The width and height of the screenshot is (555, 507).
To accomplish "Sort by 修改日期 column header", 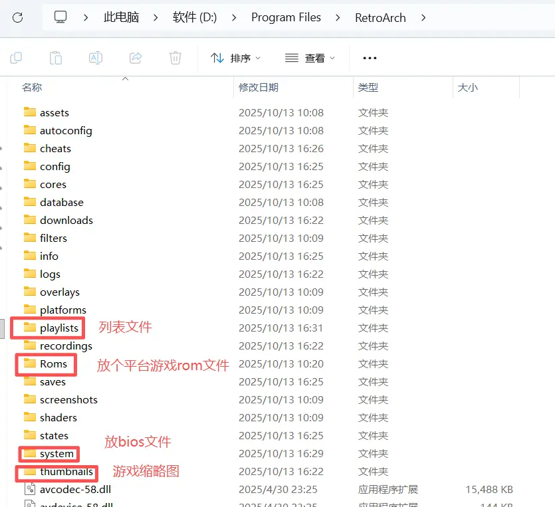I will click(259, 87).
